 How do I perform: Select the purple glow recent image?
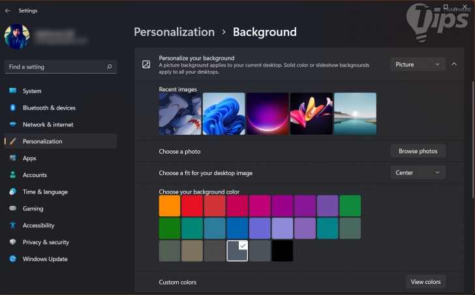tap(268, 114)
